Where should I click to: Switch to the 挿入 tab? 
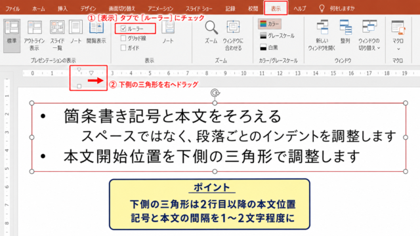[63, 9]
